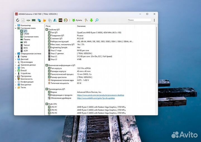Click the blank page report icon
The height and width of the screenshot is (142, 201).
tap(23, 20)
